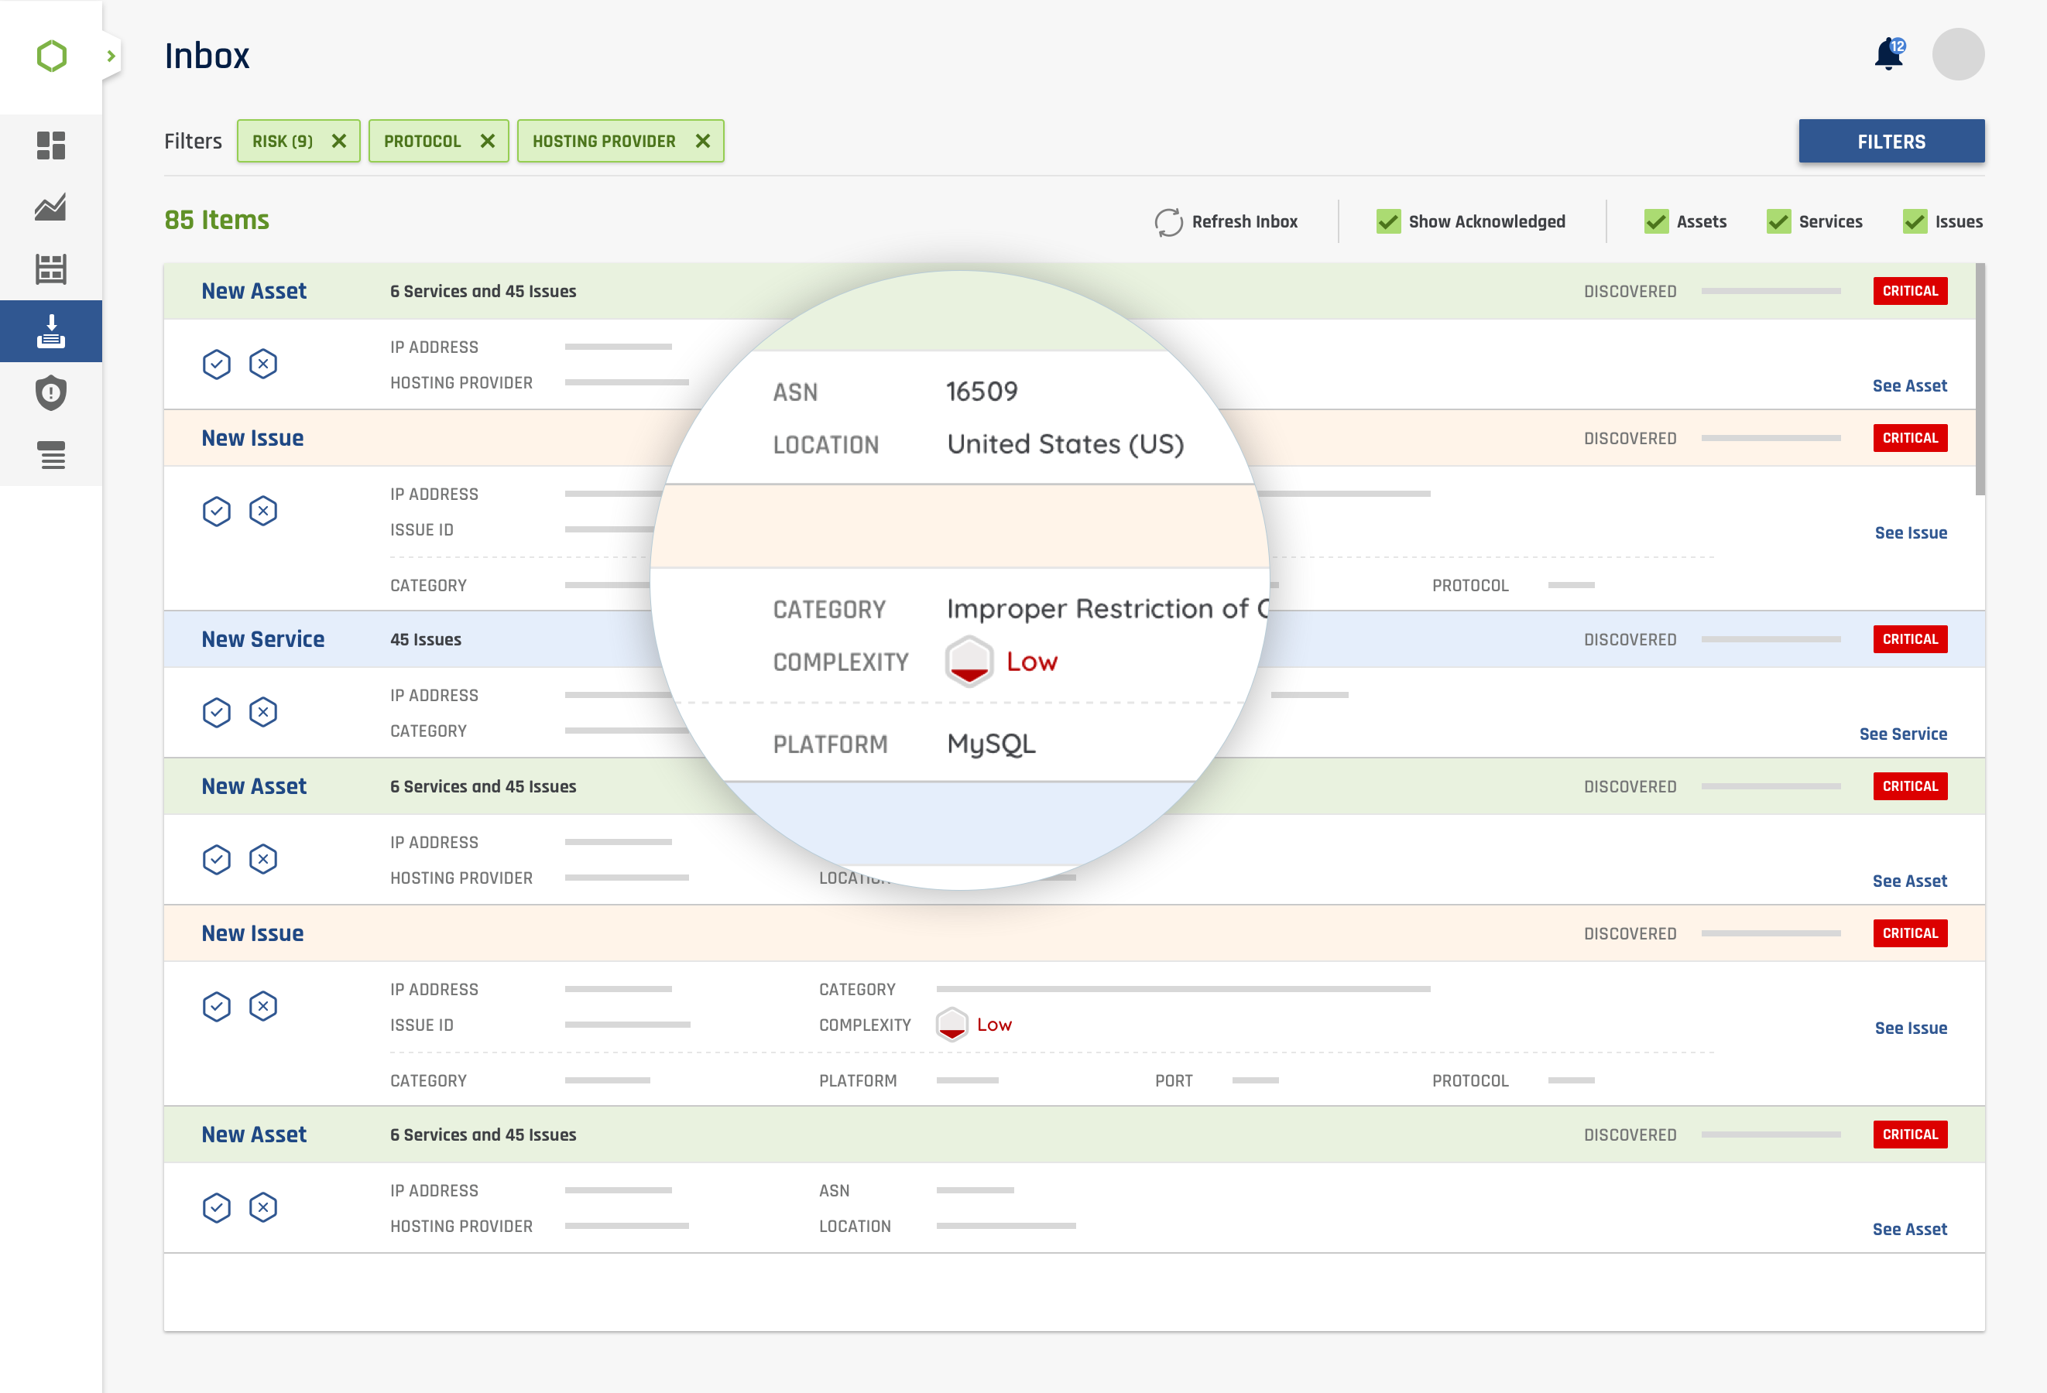Uncheck the Assets checkbox

click(x=1656, y=222)
